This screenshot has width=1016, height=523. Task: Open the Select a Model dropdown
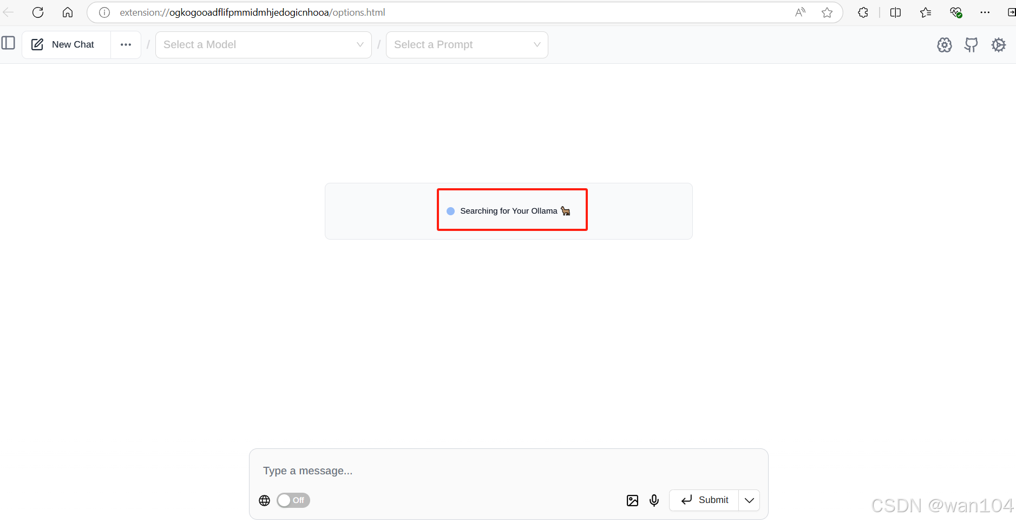[x=264, y=44]
